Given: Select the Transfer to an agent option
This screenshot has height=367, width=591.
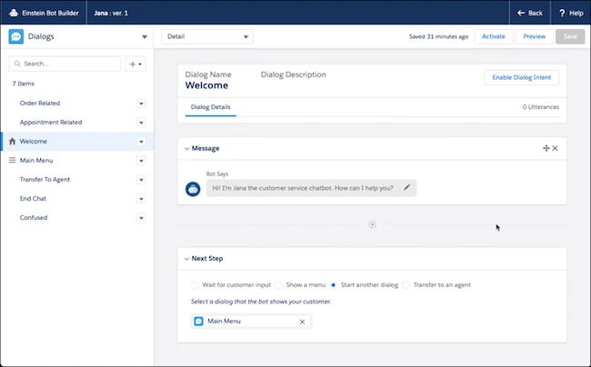Looking at the screenshot, I should (x=406, y=285).
